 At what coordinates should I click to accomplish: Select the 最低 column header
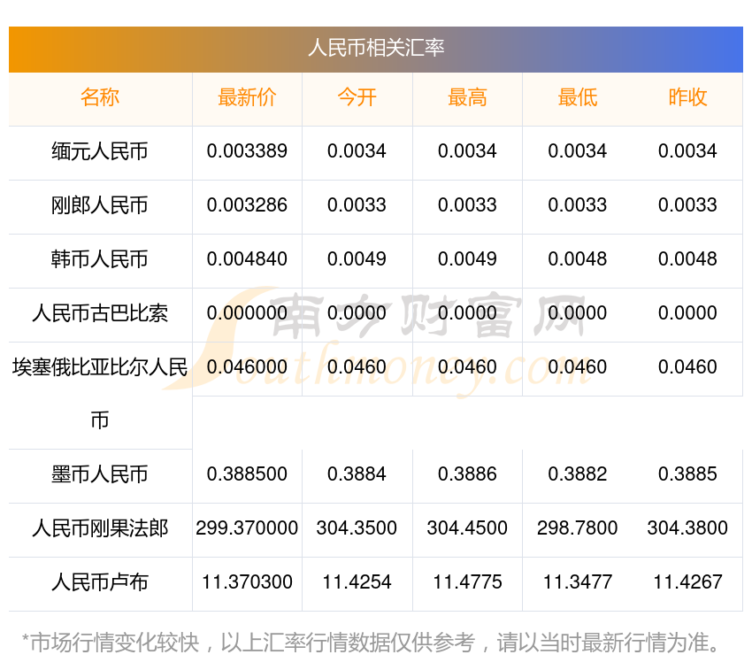577,98
